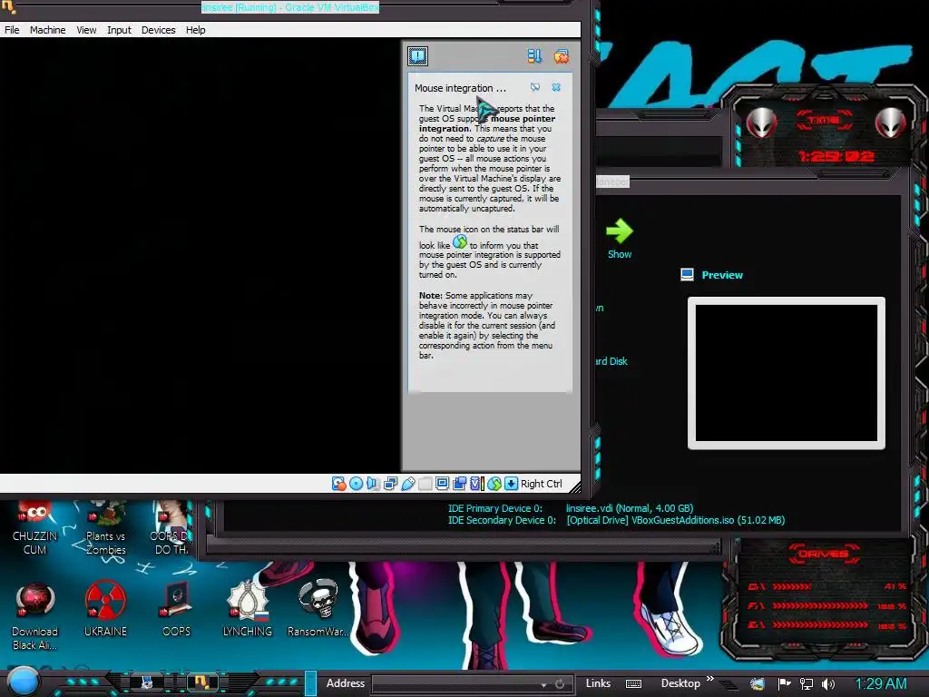Open the RansomWar... desktop shortcut

pyautogui.click(x=318, y=609)
